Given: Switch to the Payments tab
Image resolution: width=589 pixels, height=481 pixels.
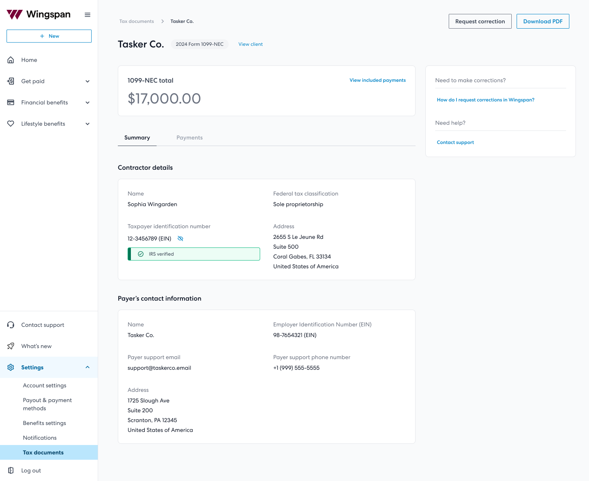Looking at the screenshot, I should [x=189, y=137].
